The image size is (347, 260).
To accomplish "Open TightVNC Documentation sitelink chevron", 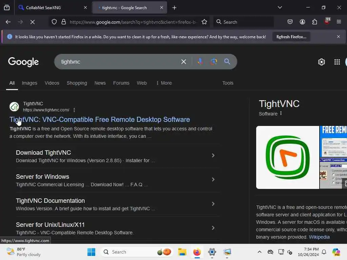I will pos(213,204).
